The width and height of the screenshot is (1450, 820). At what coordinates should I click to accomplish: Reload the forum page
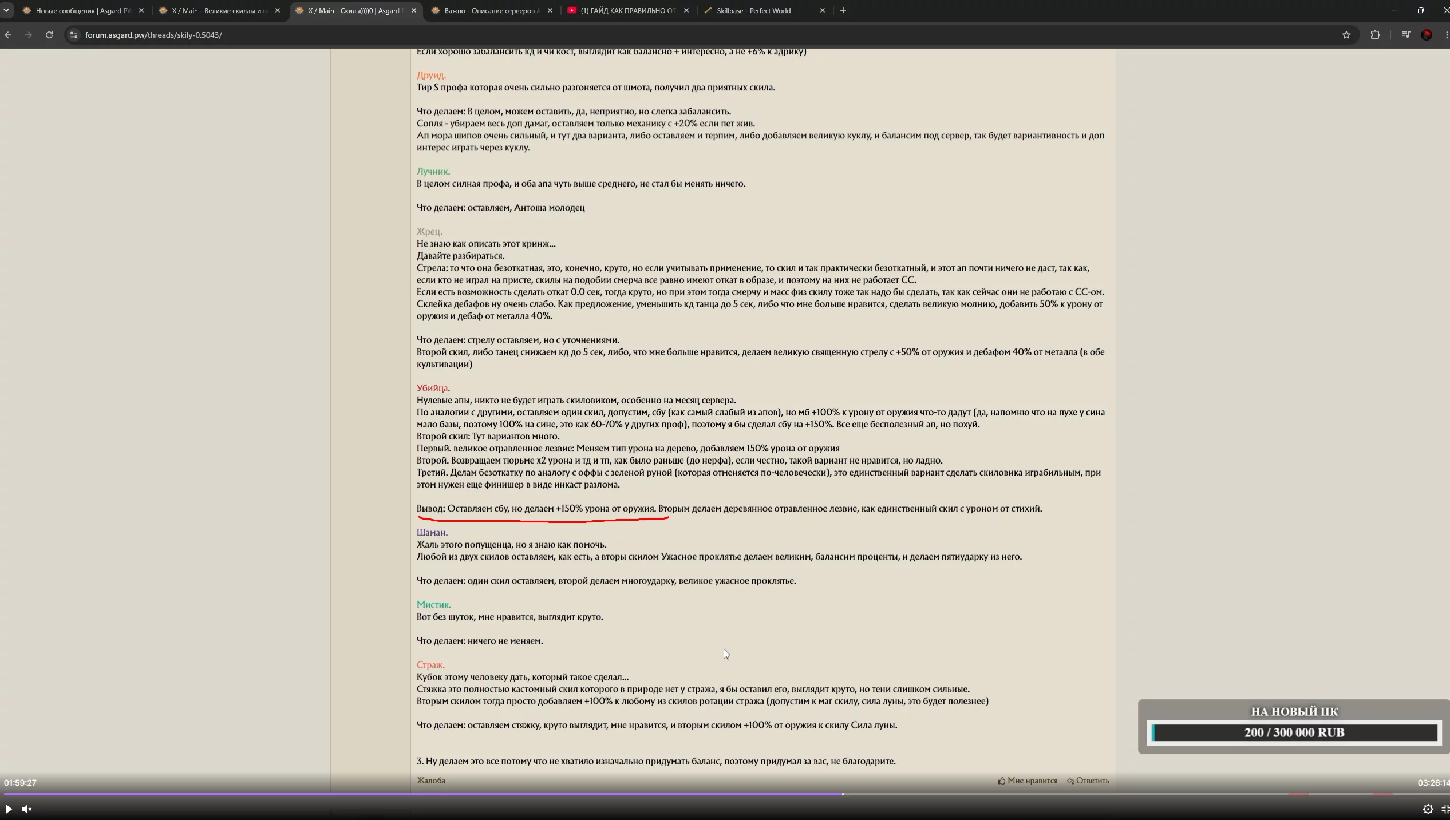tap(49, 35)
